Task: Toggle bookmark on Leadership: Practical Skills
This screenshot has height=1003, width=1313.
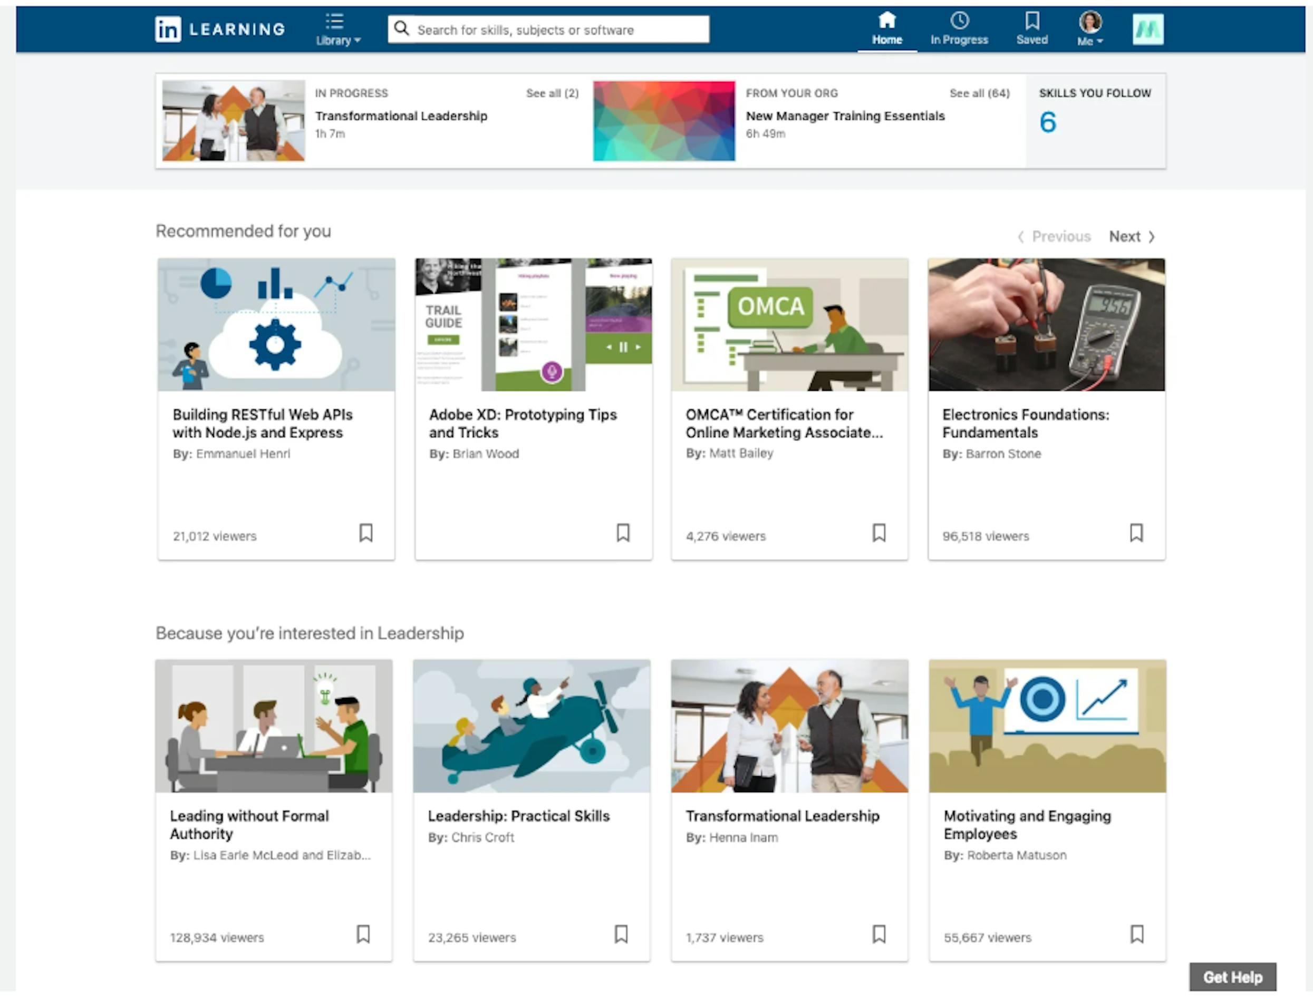Action: point(621,934)
